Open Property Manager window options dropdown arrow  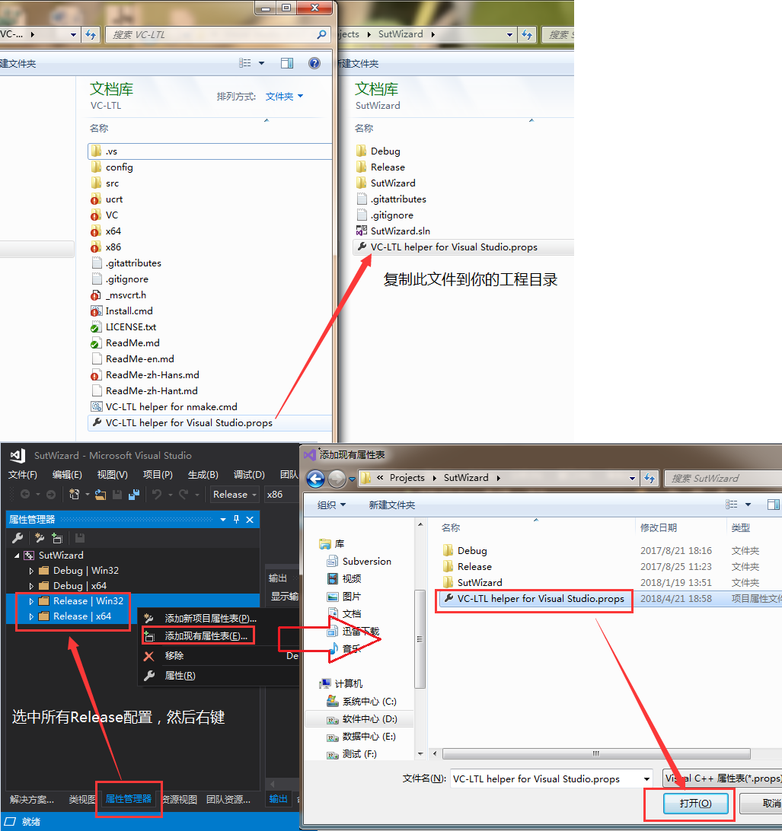(x=222, y=519)
